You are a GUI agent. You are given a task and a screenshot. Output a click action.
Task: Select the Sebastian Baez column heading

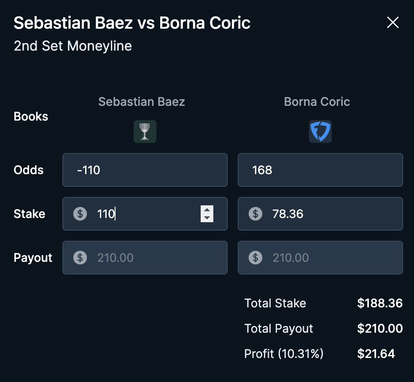pos(142,102)
